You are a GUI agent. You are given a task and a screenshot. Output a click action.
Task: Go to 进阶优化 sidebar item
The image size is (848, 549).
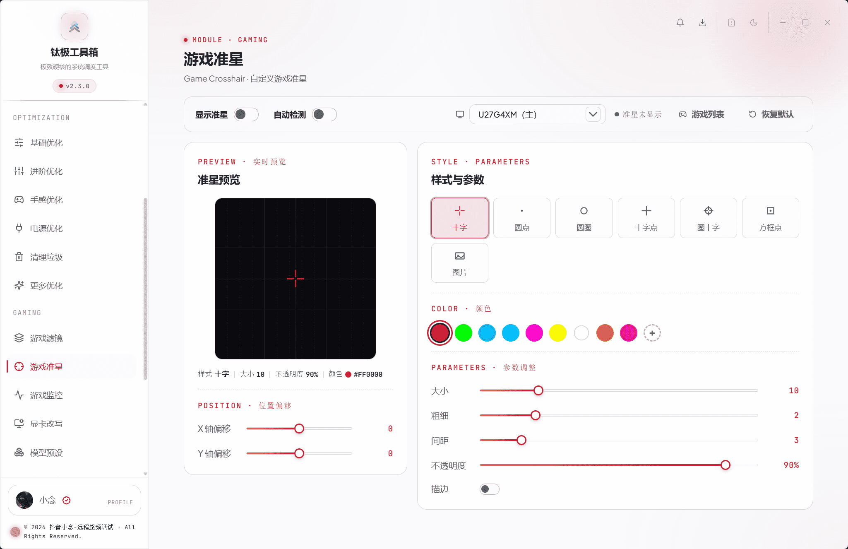pyautogui.click(x=71, y=171)
